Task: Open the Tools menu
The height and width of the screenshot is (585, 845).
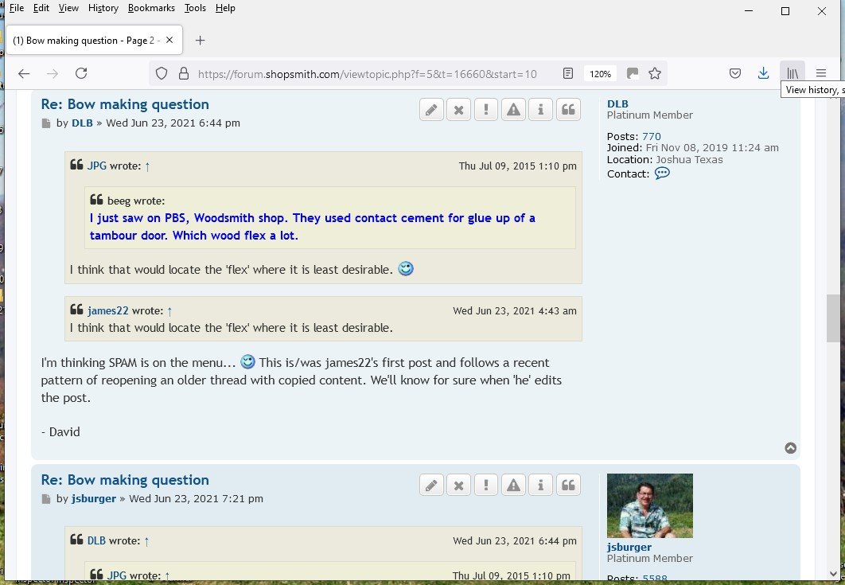Action: coord(195,8)
